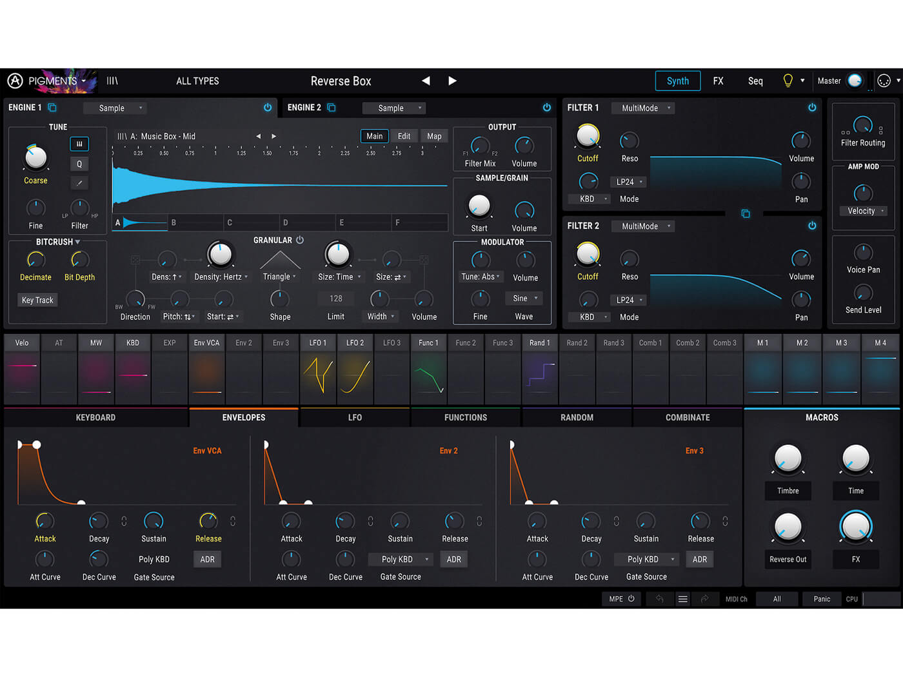
Task: Click the lightbulb tips icon
Action: tap(788, 81)
